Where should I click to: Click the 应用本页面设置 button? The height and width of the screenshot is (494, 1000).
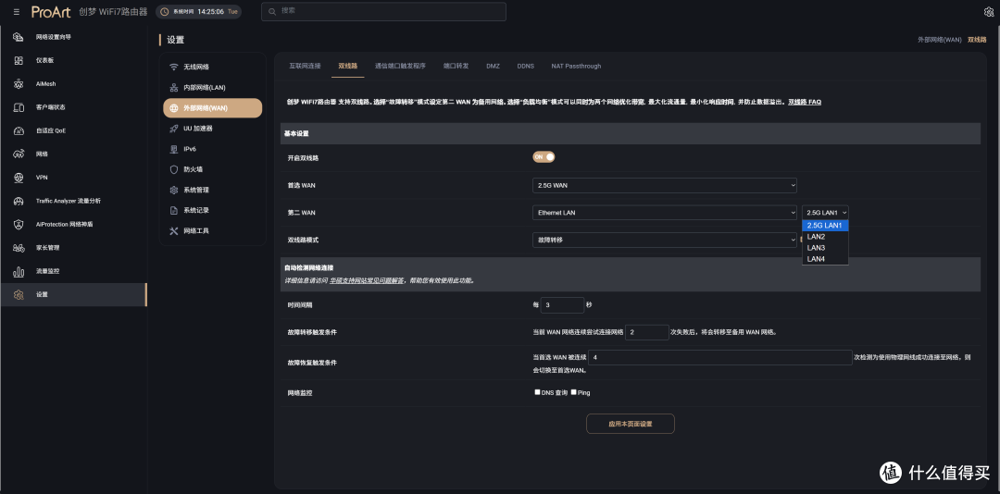pos(631,424)
